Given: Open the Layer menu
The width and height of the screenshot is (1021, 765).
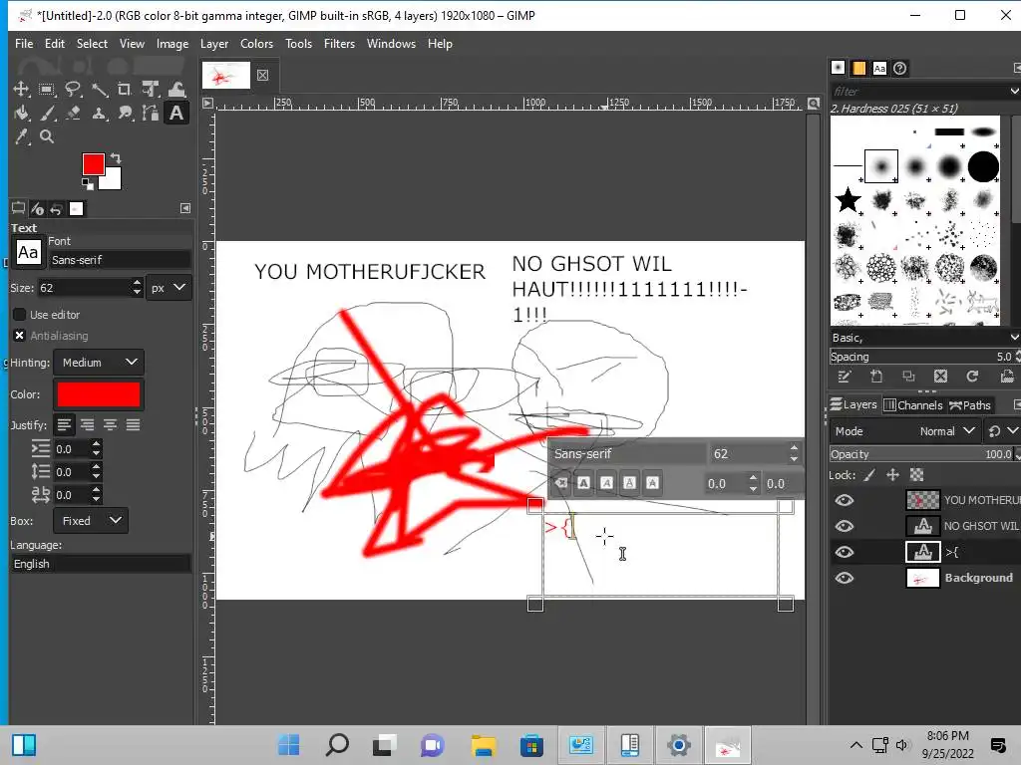Looking at the screenshot, I should (x=214, y=44).
